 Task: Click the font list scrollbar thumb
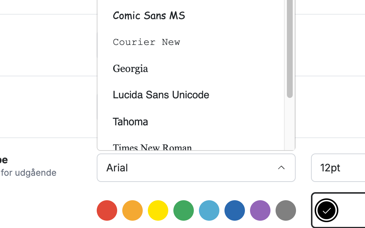(x=289, y=49)
